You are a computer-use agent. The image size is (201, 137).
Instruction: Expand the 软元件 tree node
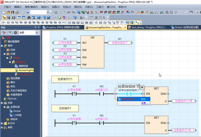click(2, 123)
